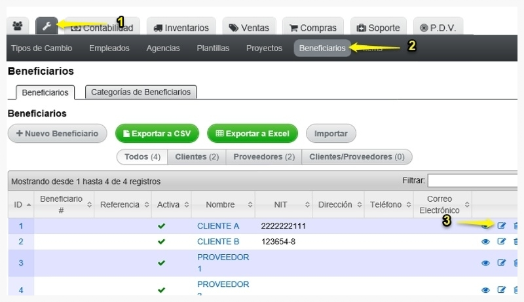
Task: Go to Agencias menu
Action: (x=162, y=48)
